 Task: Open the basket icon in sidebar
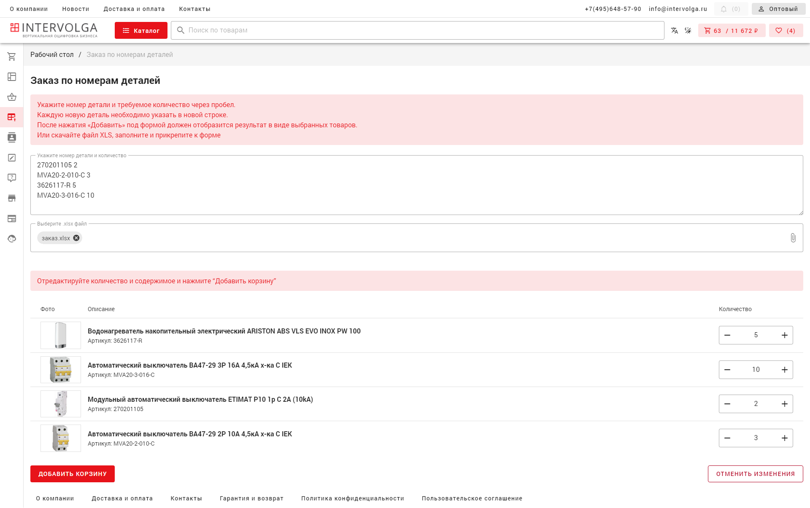coord(12,97)
